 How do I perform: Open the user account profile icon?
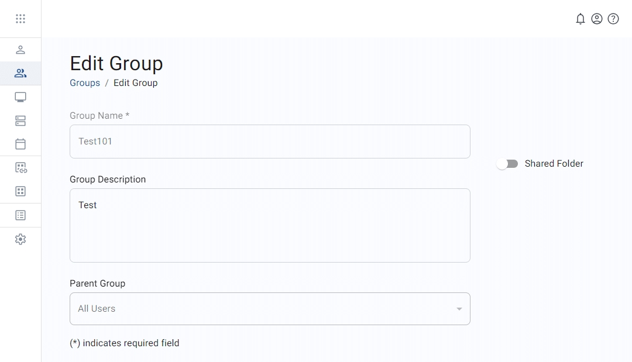[x=596, y=18]
